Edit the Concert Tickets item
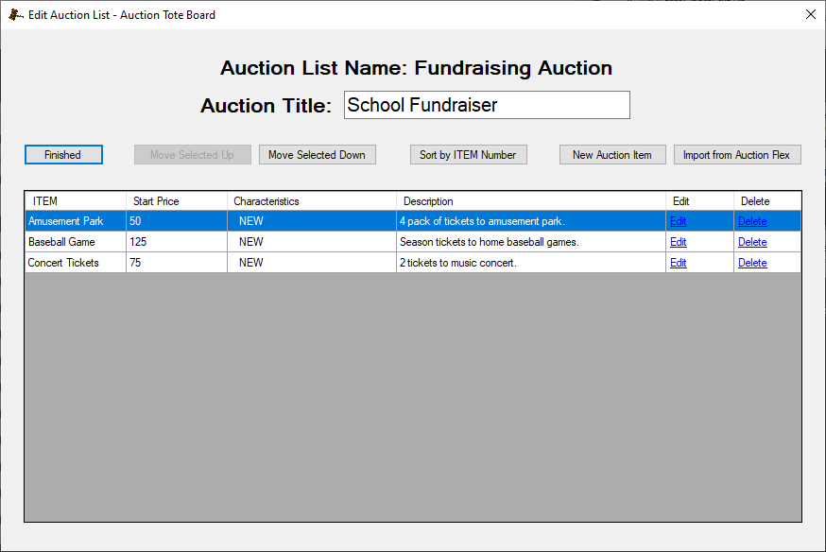This screenshot has height=552, width=826. (679, 263)
